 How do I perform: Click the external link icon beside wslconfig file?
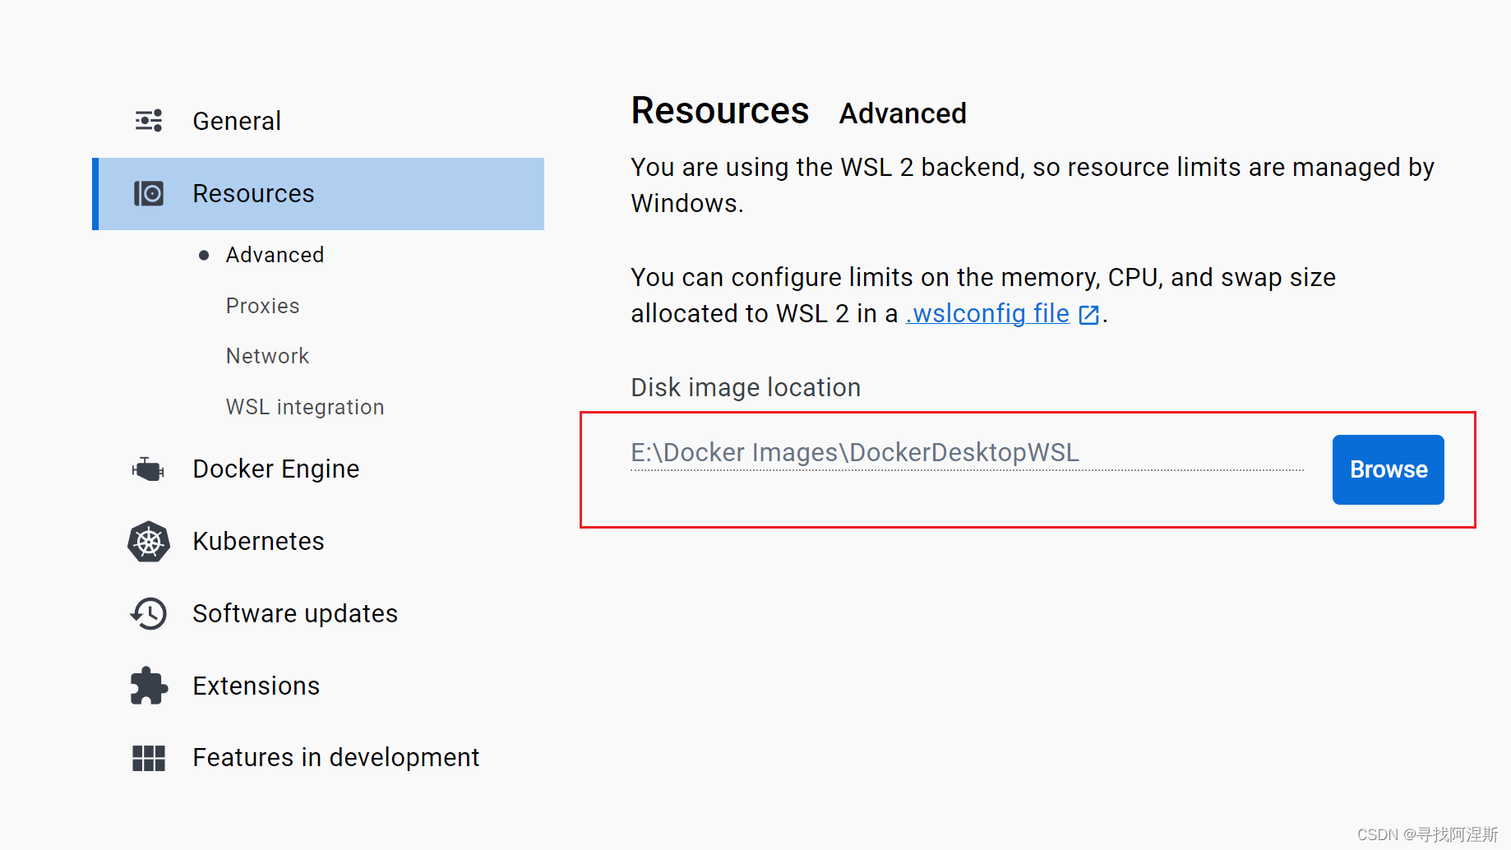1088,314
